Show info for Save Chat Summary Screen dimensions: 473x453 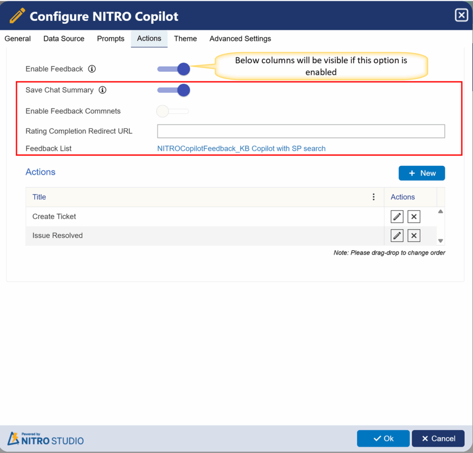[103, 90]
